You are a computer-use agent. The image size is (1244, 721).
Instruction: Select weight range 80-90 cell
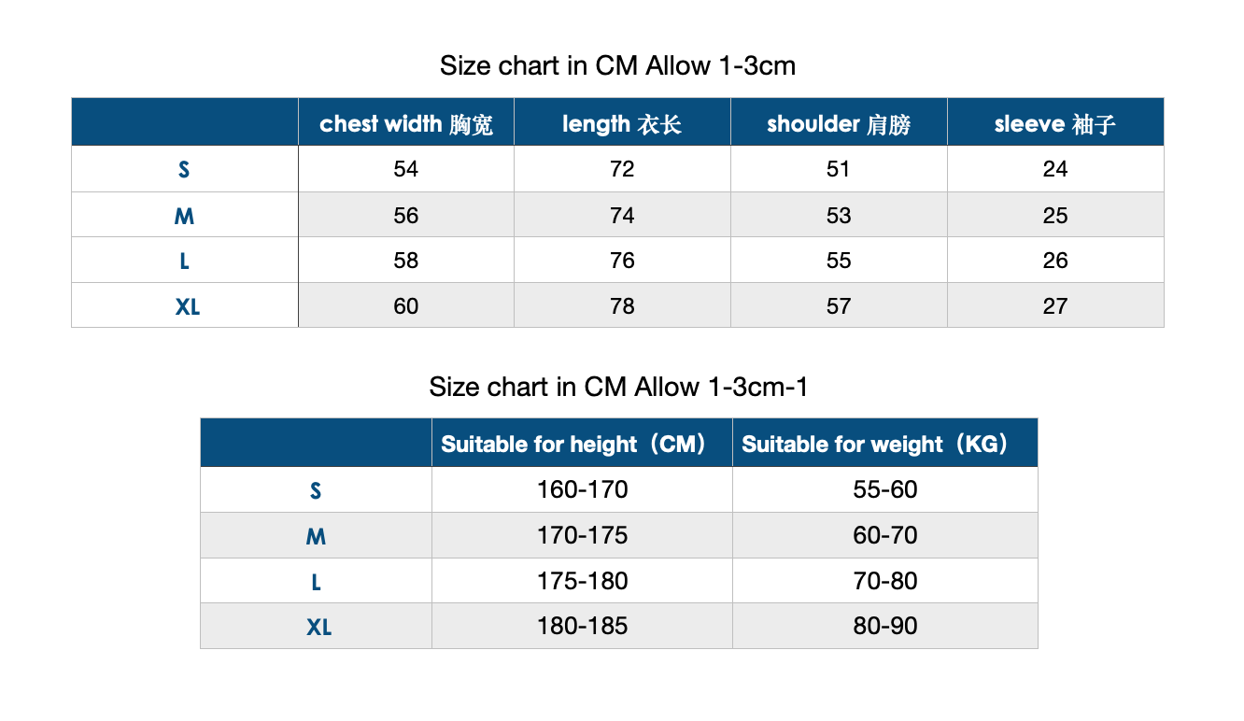pos(885,626)
